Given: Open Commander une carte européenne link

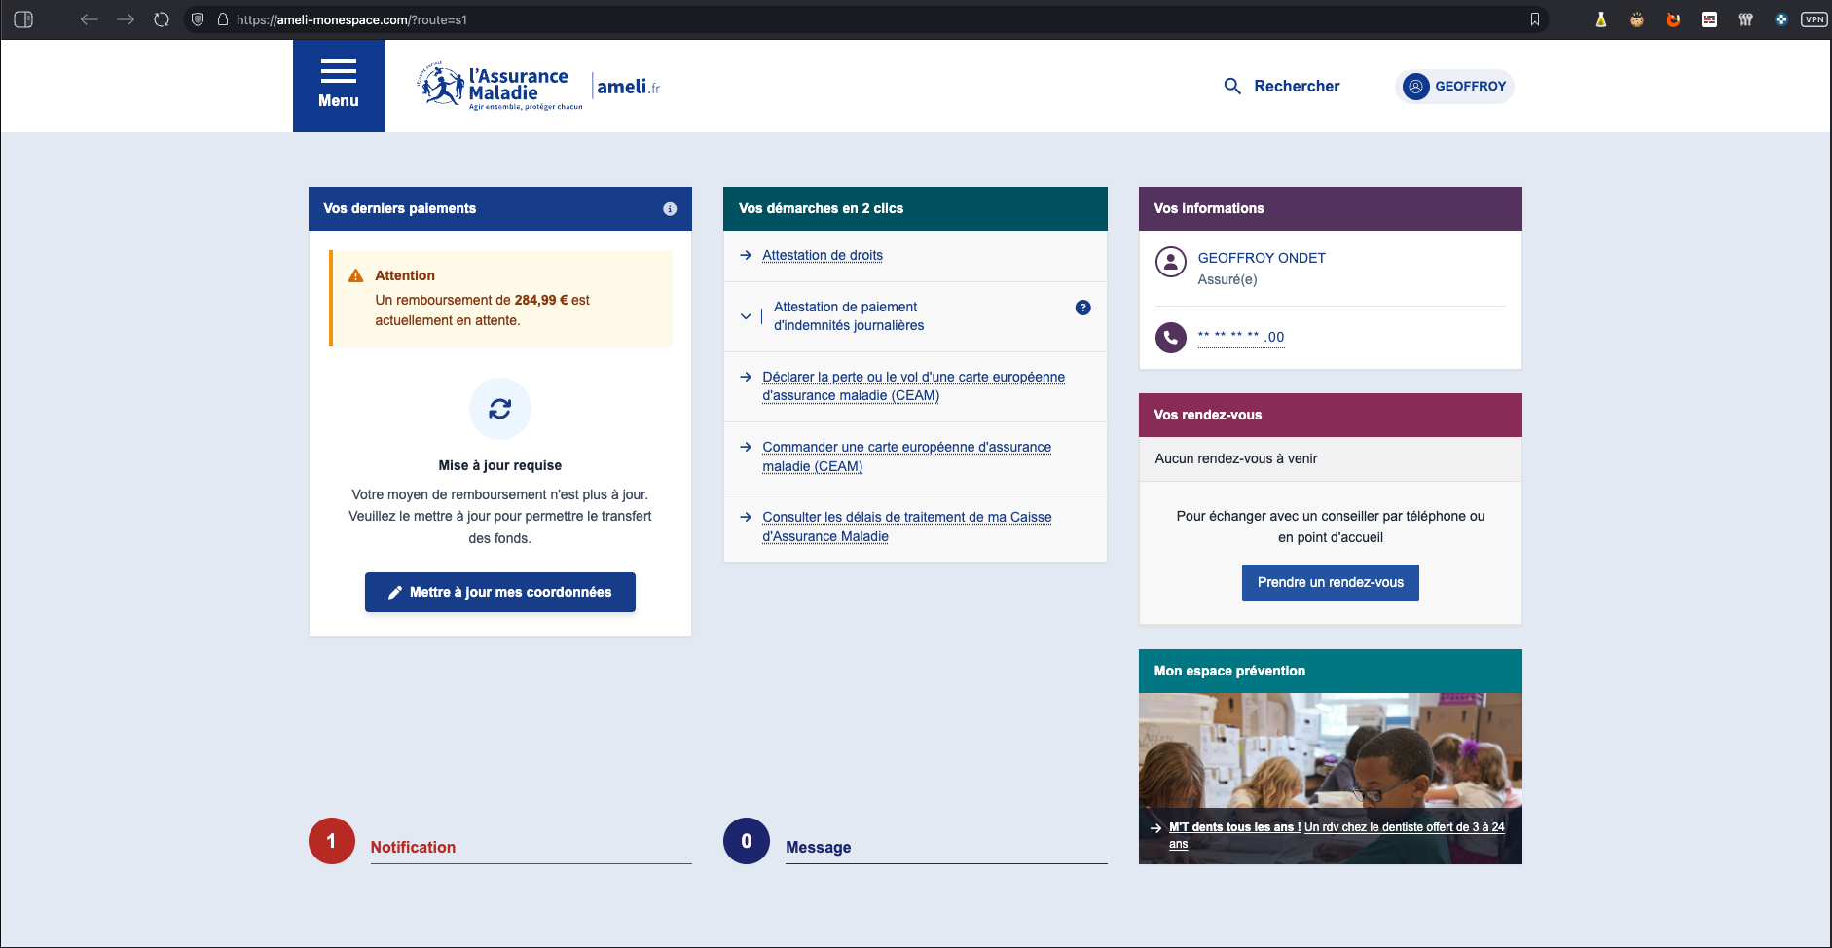Looking at the screenshot, I should click(906, 456).
